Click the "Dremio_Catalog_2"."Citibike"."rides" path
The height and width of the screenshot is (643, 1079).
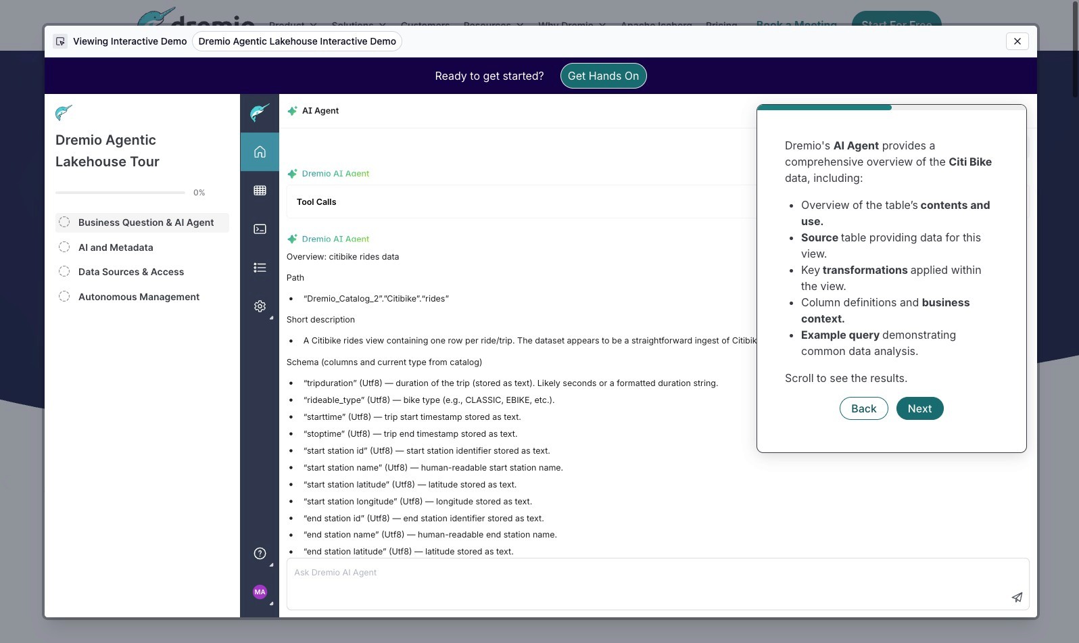376,299
